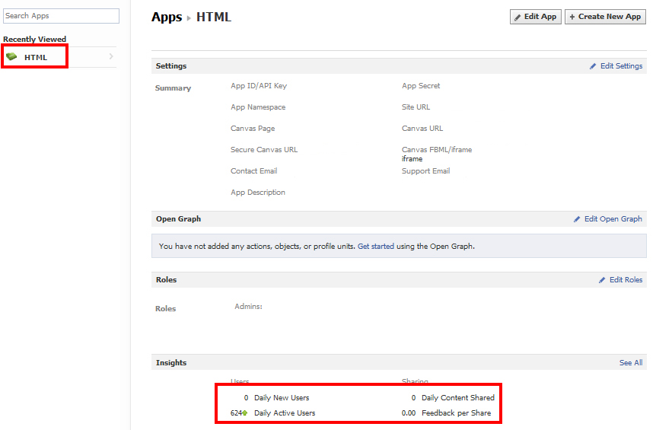The height and width of the screenshot is (430, 656).
Task: Click the green up arrow next to 624
Action: point(245,412)
